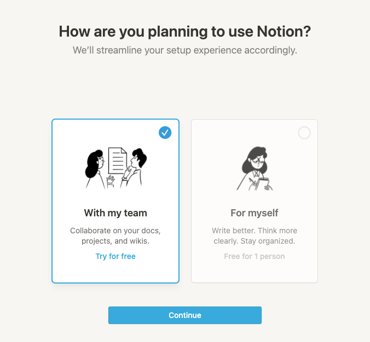Click the streamline your setup subtitle text

pos(185,50)
